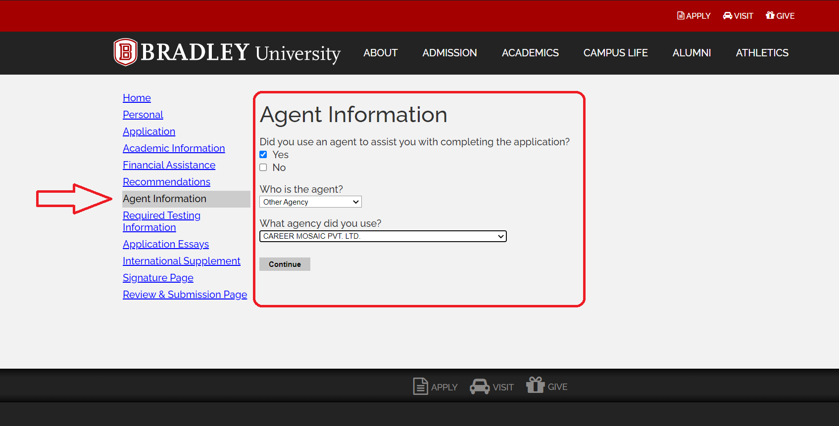839x426 pixels.
Task: Open the Application Essays link
Action: pos(166,244)
